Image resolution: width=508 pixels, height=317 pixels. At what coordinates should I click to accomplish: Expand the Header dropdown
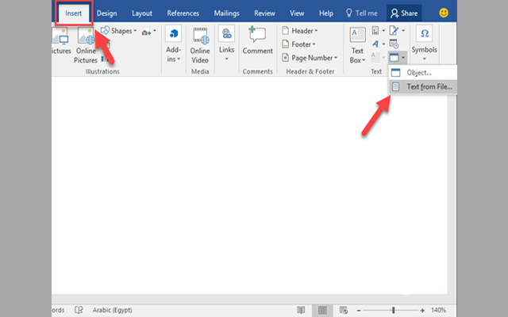pos(298,31)
